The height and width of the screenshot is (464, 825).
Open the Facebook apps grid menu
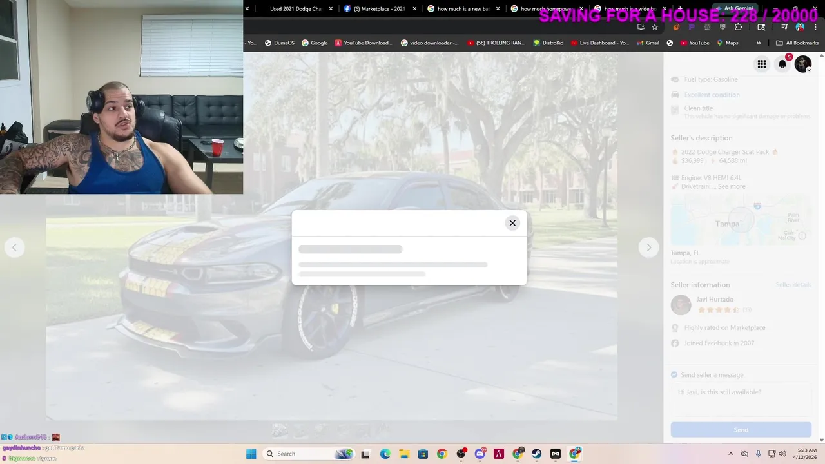[762, 64]
